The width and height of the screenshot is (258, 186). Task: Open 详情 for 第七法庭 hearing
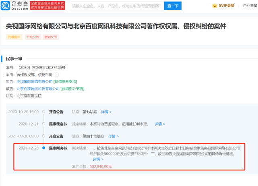pyautogui.click(x=106, y=112)
